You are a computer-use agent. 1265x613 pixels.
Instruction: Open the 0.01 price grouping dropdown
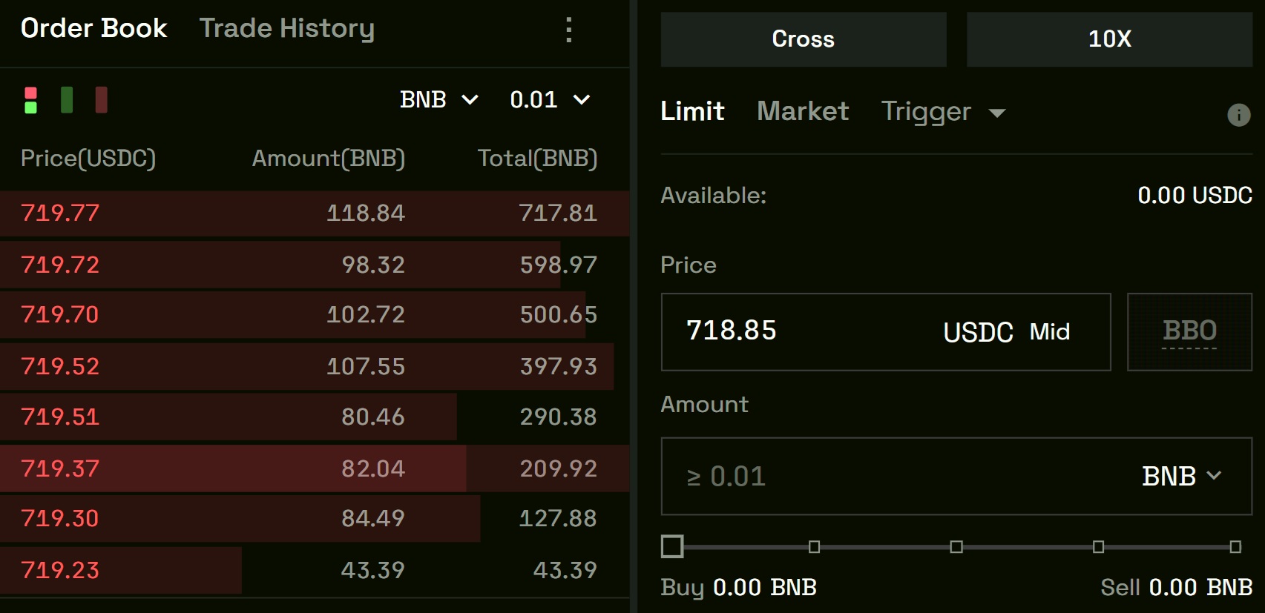pos(550,99)
